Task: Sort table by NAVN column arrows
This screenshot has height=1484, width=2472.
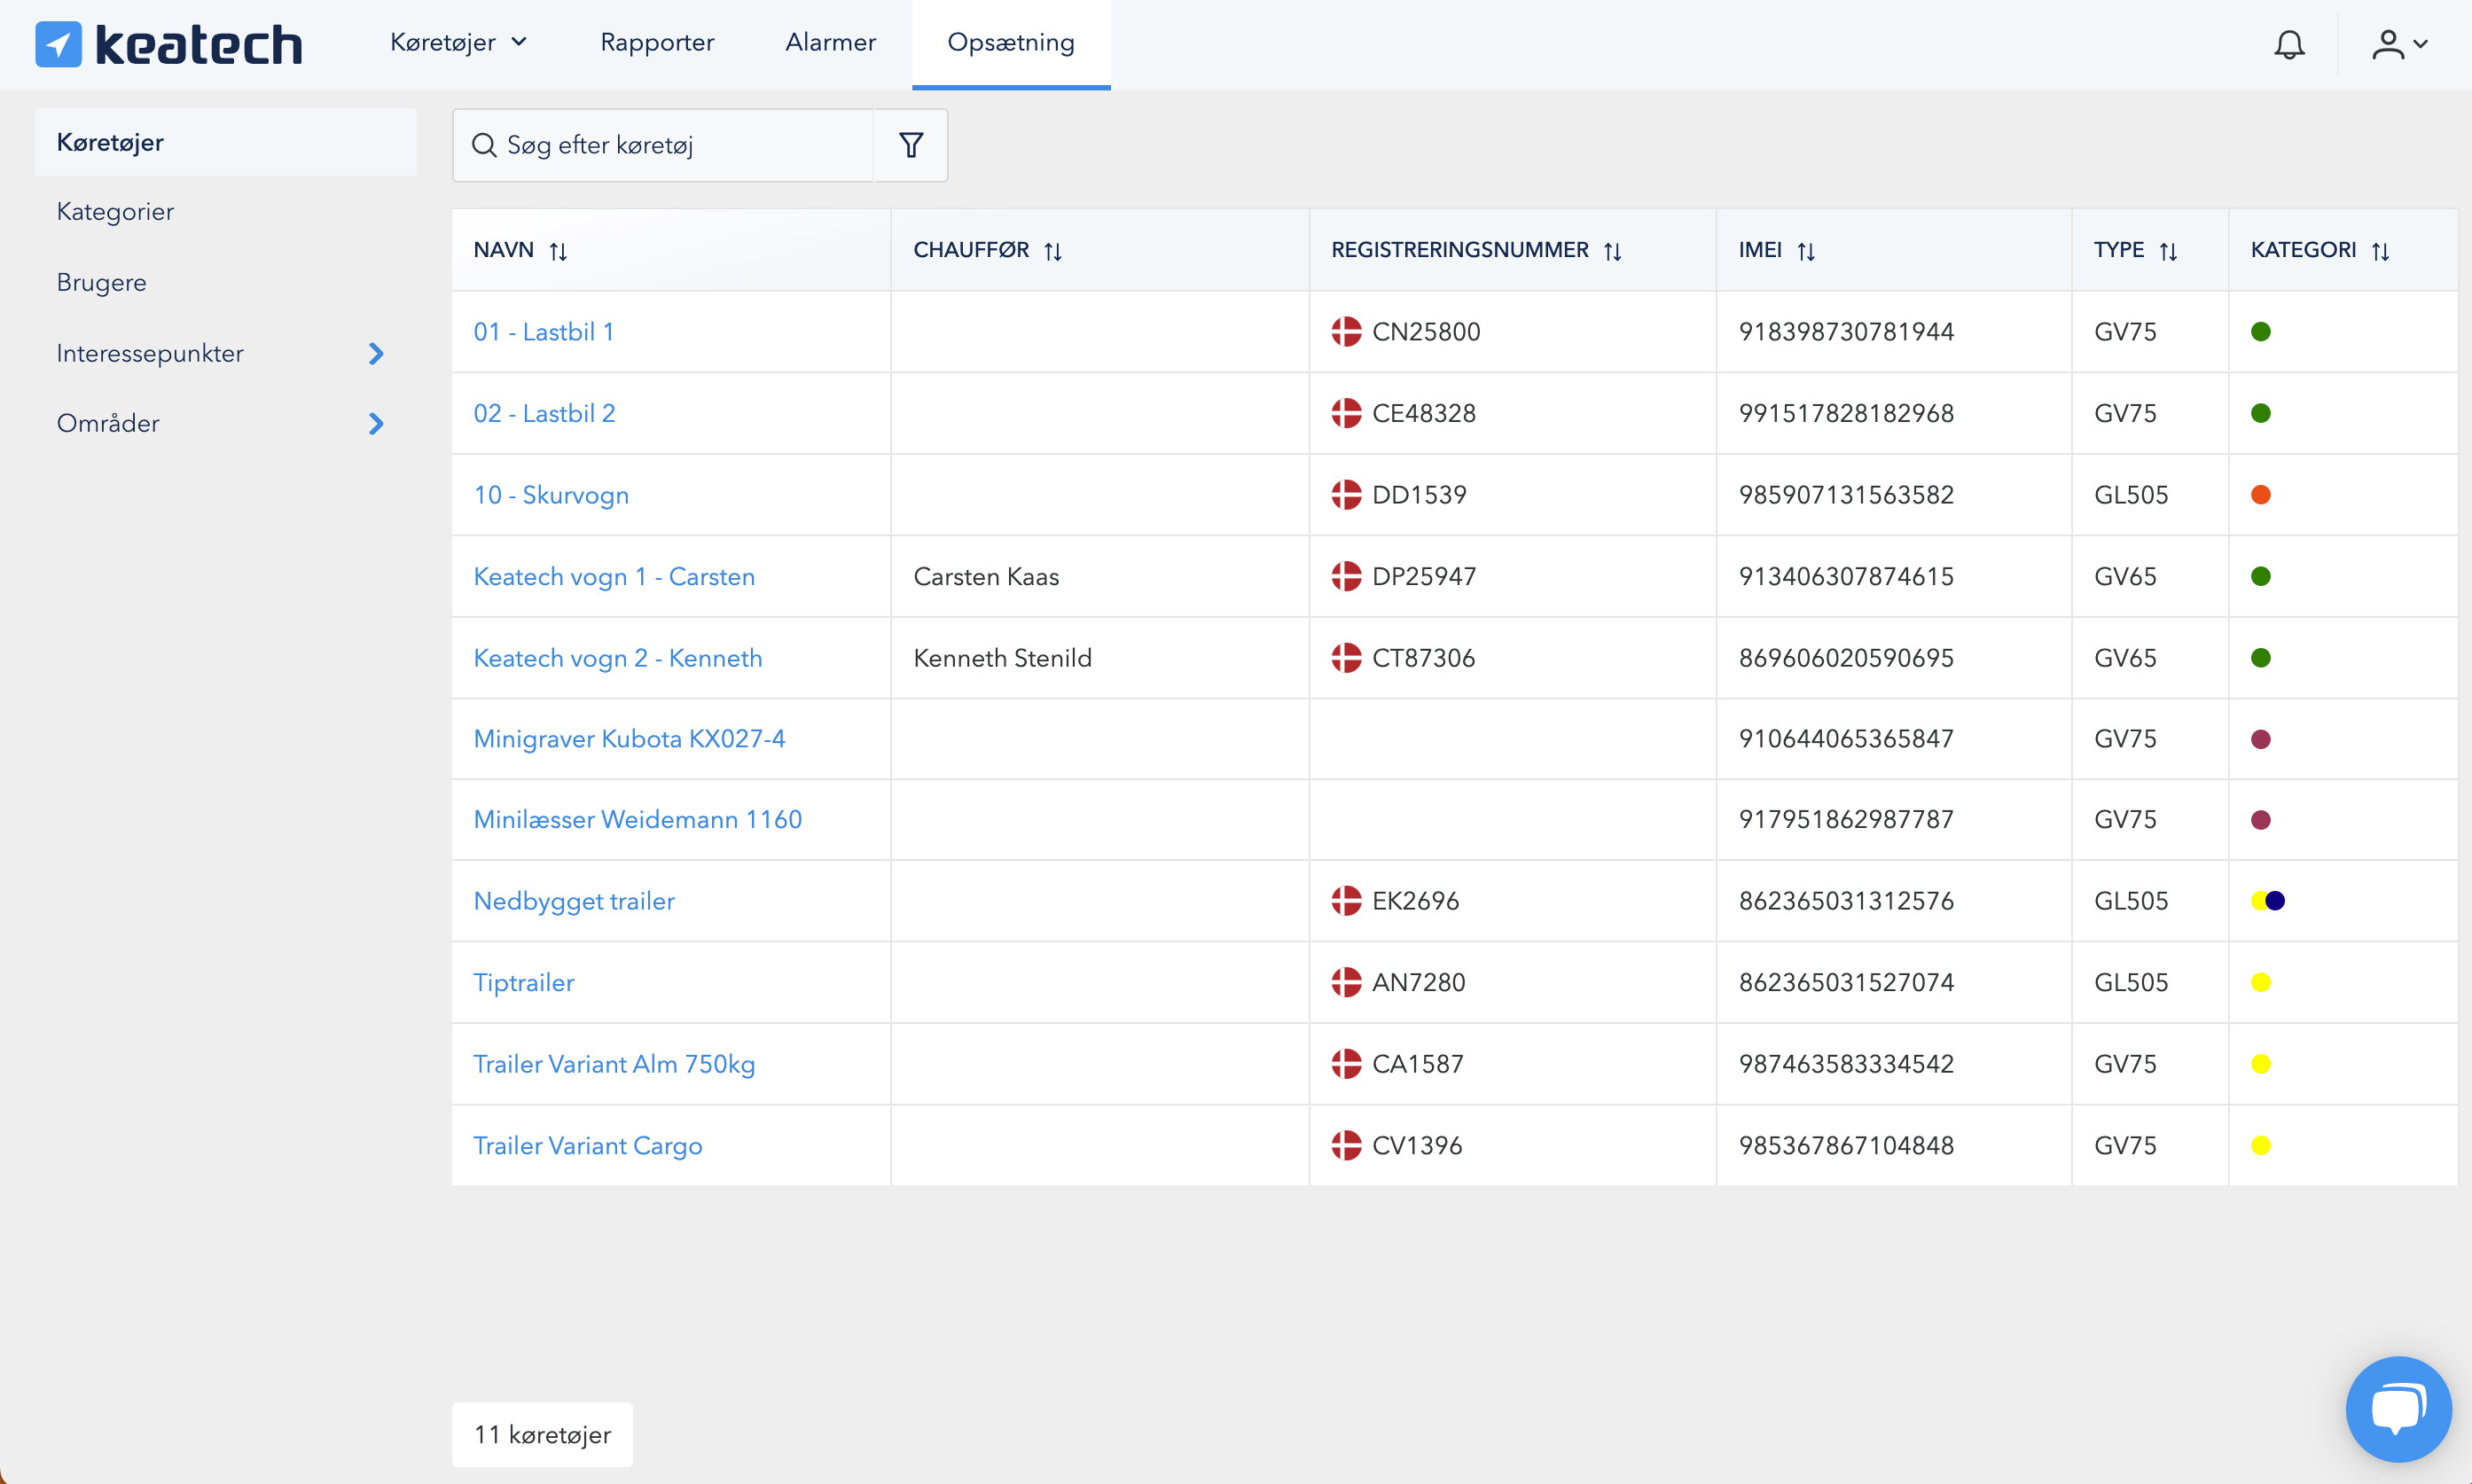Action: coord(558,251)
